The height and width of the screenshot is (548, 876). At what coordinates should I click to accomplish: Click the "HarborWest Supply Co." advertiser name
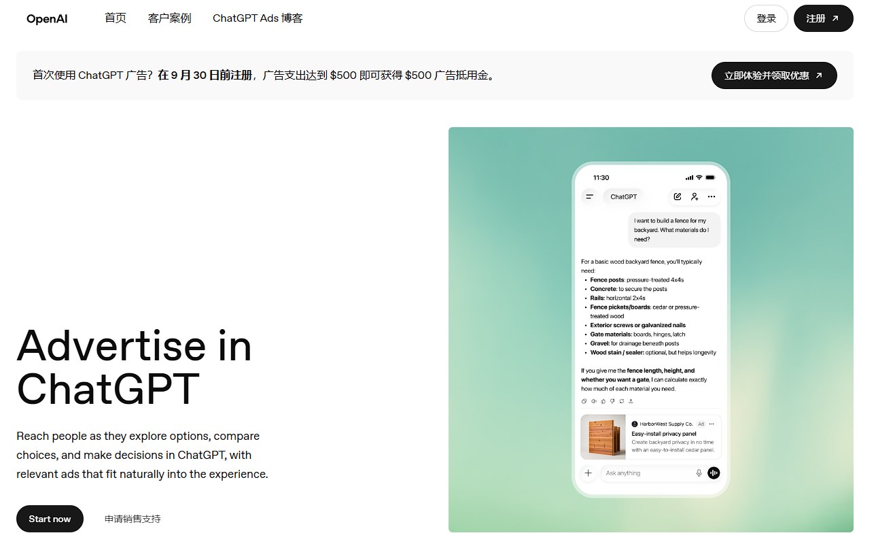(x=666, y=424)
